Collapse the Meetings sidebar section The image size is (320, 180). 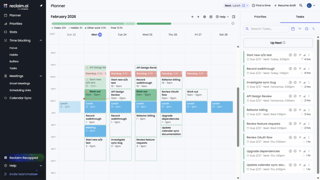coord(41,76)
